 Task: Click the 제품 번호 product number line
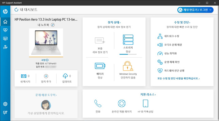point(46,63)
